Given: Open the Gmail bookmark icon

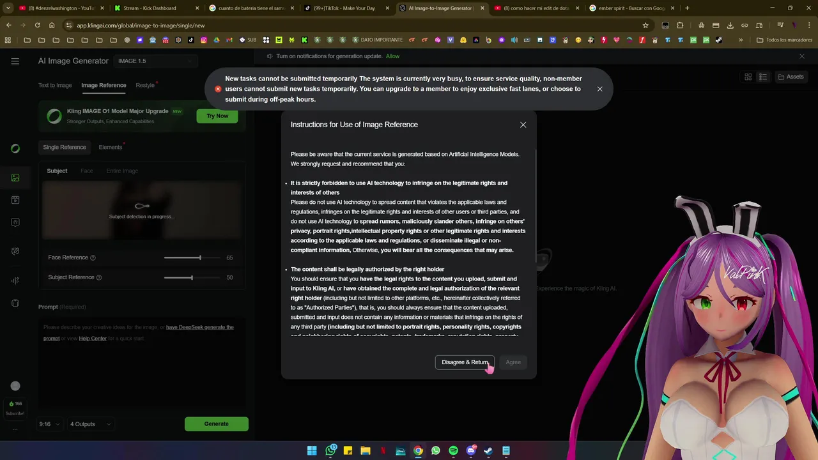Looking at the screenshot, I should pyautogui.click(x=229, y=40).
